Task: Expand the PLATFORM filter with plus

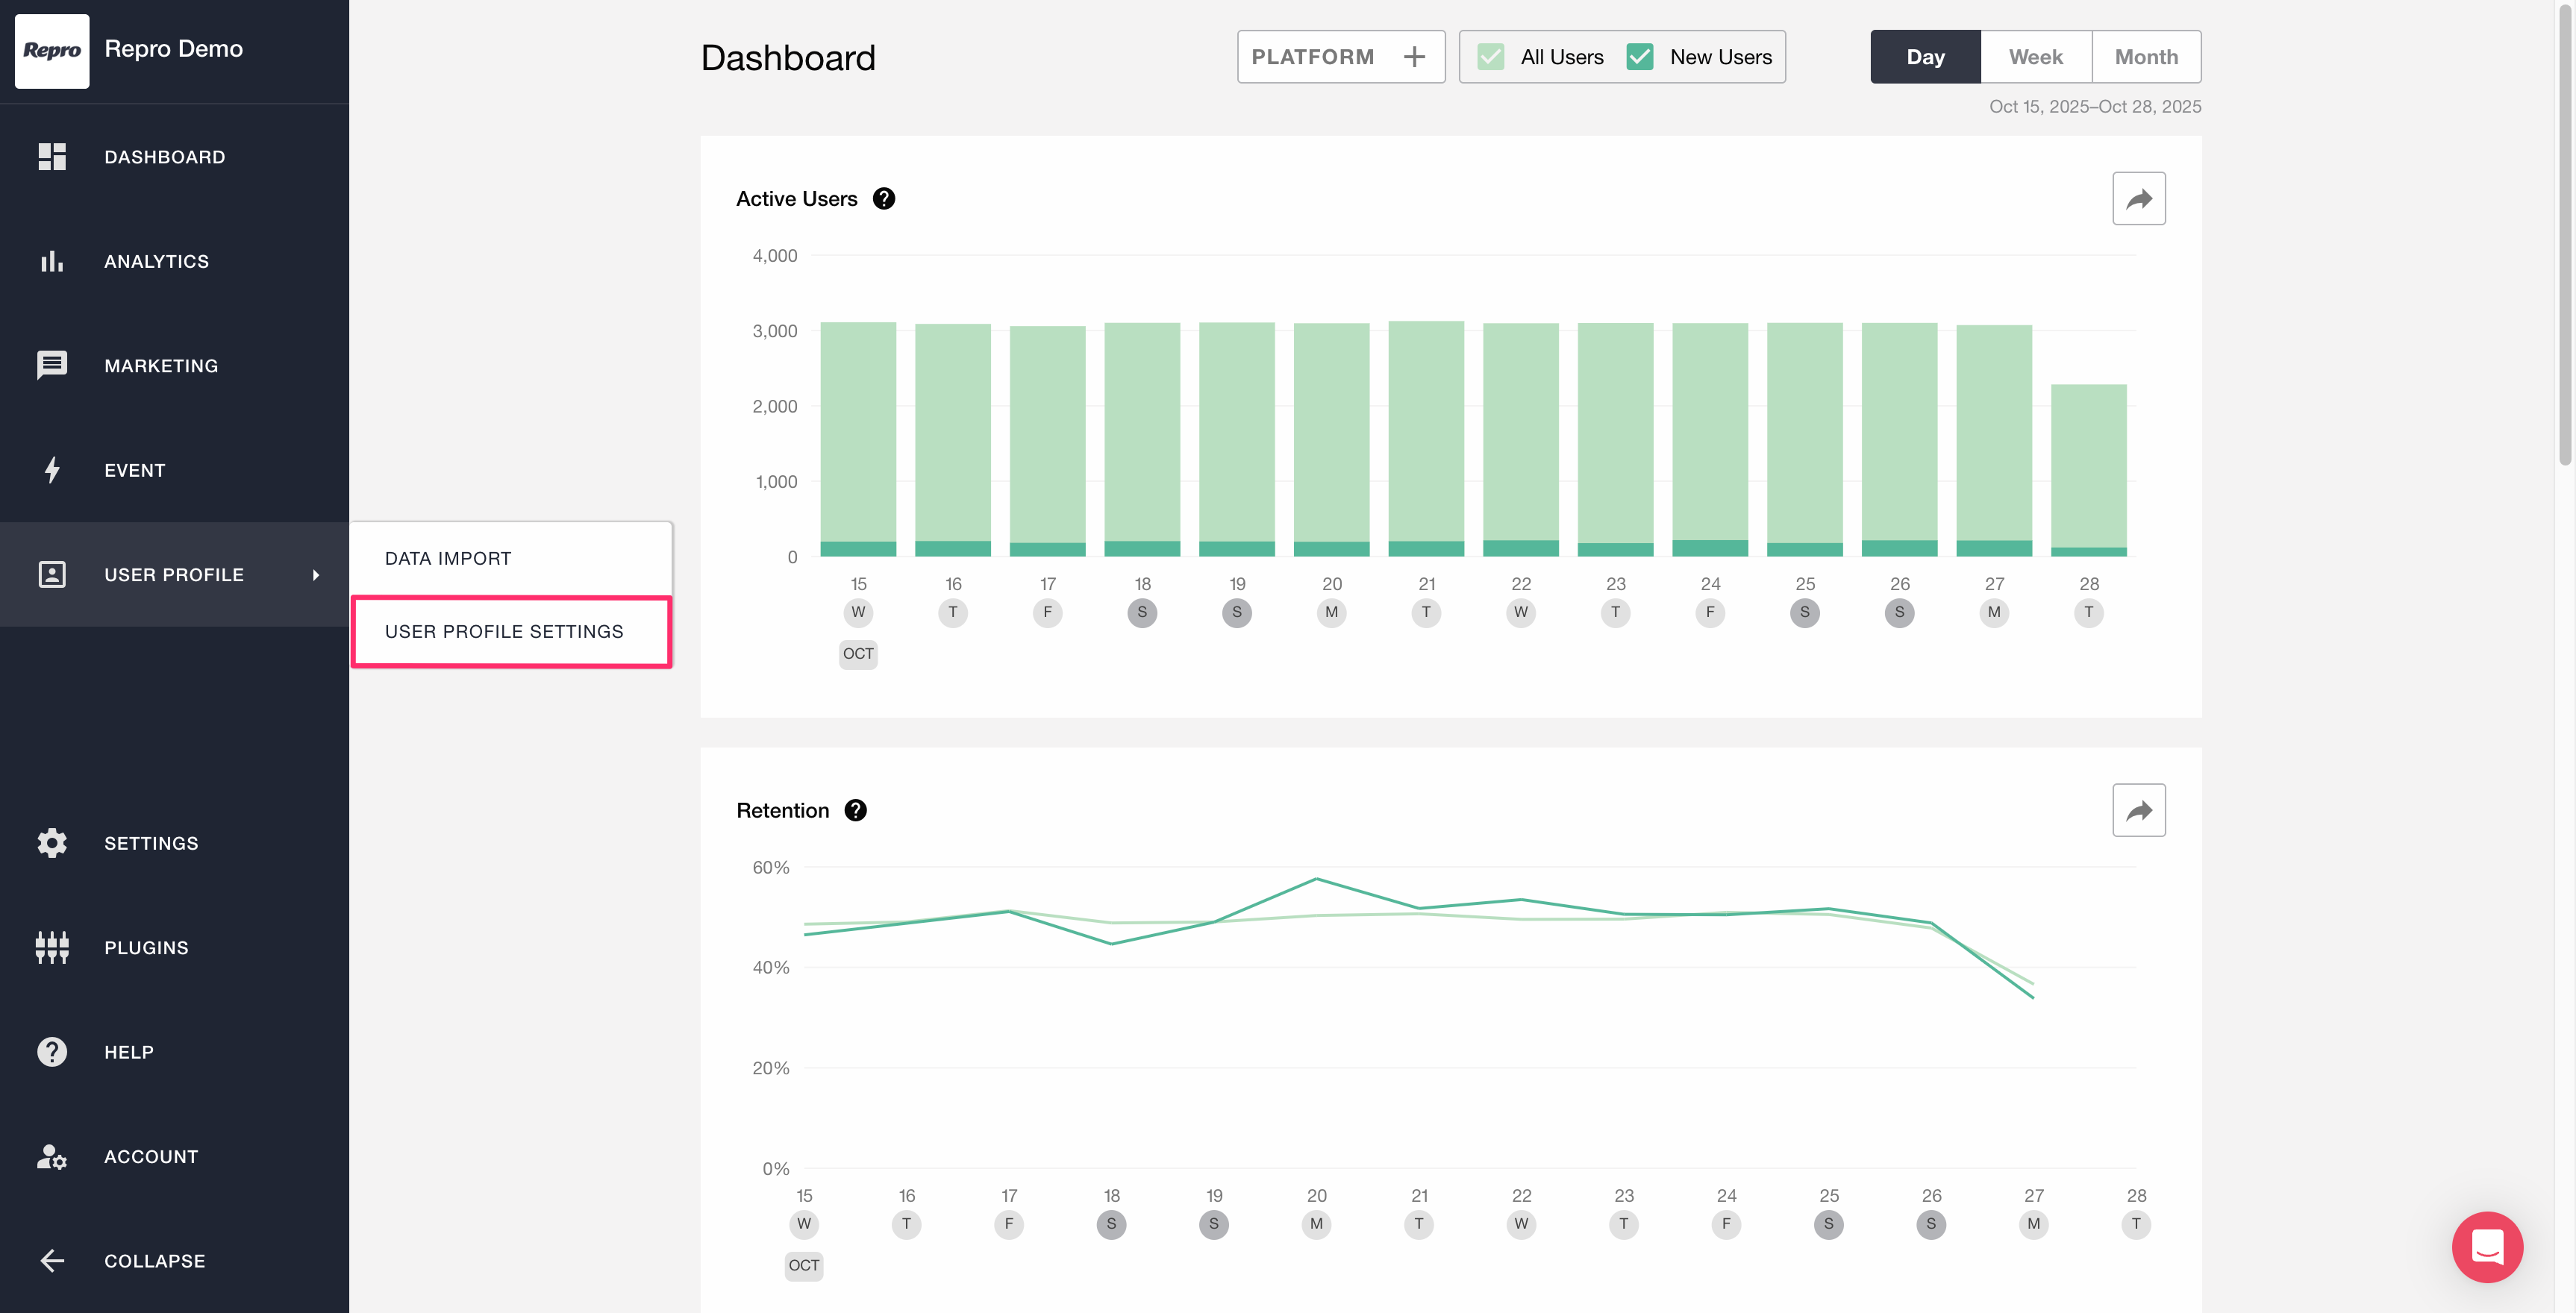Action: 1414,57
